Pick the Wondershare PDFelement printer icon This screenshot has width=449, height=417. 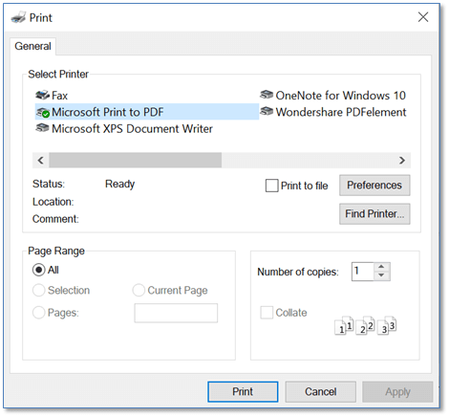coord(267,111)
